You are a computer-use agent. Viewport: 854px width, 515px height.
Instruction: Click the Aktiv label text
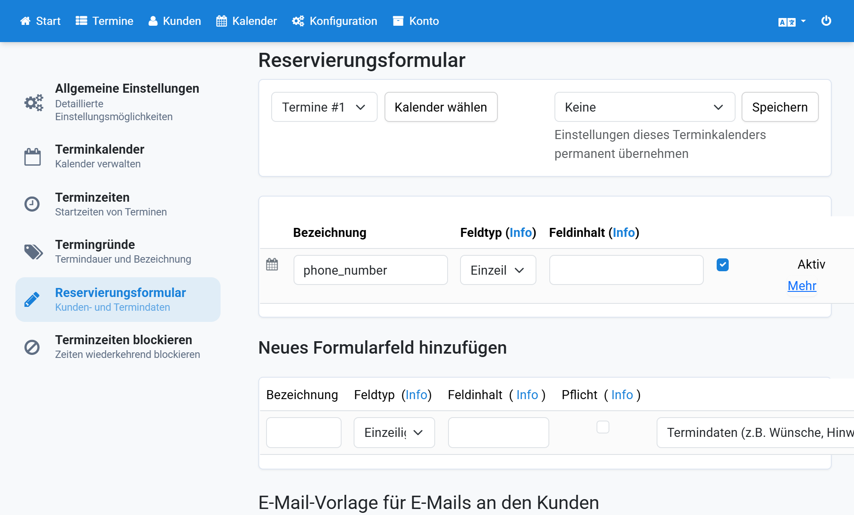pos(812,264)
